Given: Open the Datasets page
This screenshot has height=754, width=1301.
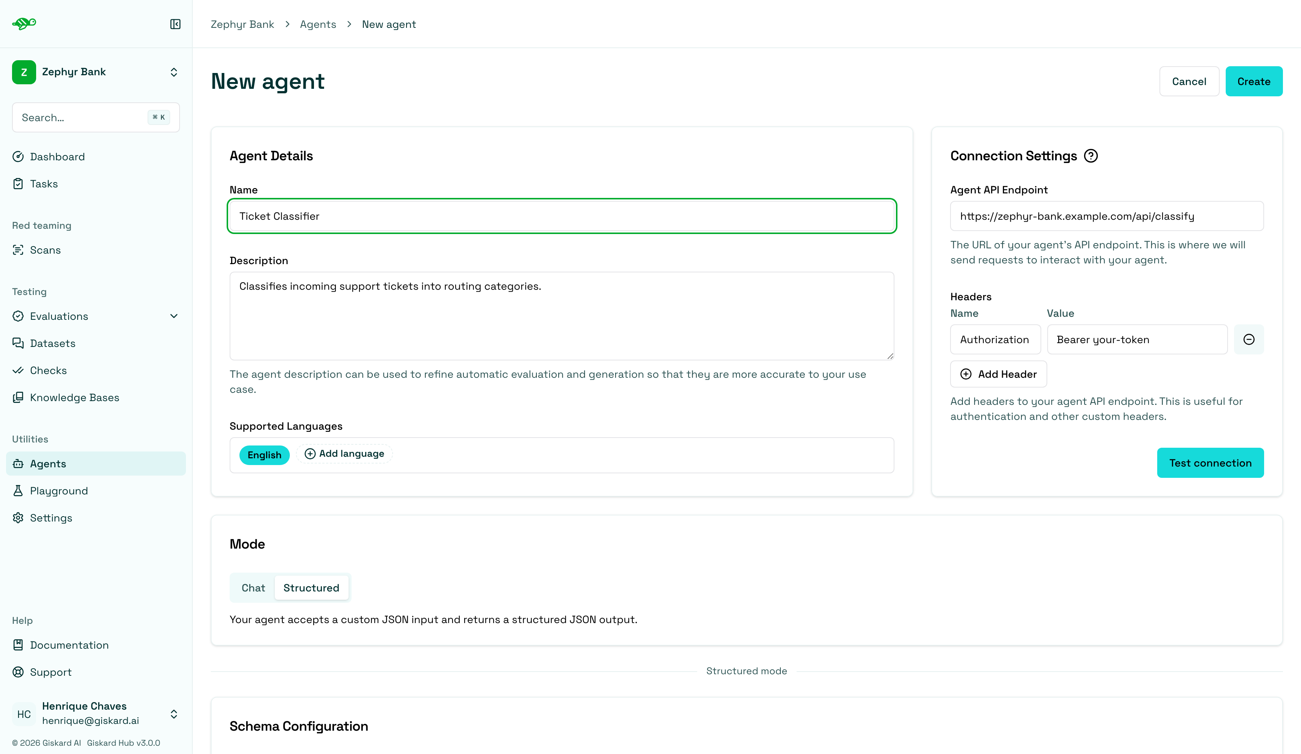Looking at the screenshot, I should [x=96, y=343].
